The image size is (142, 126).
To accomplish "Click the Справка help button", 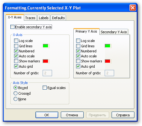I will point(123,115).
